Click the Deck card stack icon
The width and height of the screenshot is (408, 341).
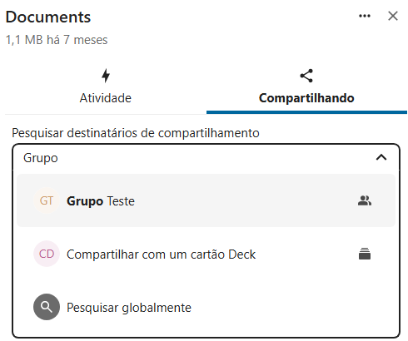click(365, 254)
